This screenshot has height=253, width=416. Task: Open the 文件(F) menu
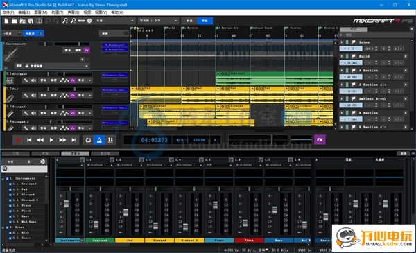pyautogui.click(x=8, y=12)
